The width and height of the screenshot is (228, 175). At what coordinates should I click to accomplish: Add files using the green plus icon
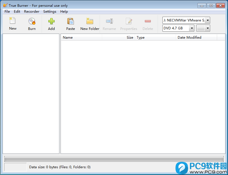(x=51, y=21)
